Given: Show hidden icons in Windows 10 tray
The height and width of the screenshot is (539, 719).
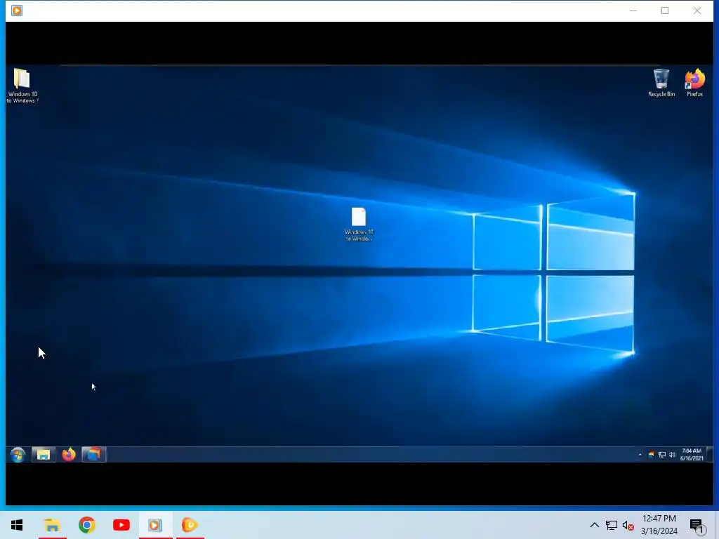Looking at the screenshot, I should 594,525.
